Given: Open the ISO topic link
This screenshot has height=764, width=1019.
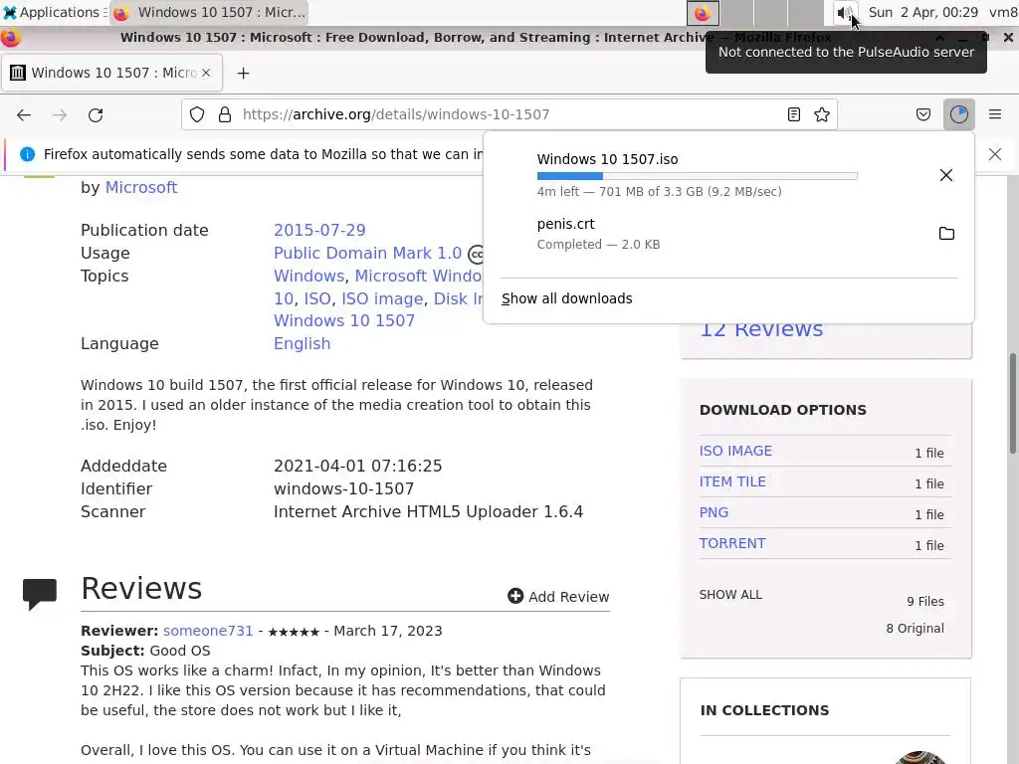Looking at the screenshot, I should click(317, 298).
